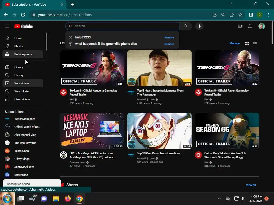
Task: Open Tekken 8 Azucena trailer thumbnail
Action: [92, 68]
